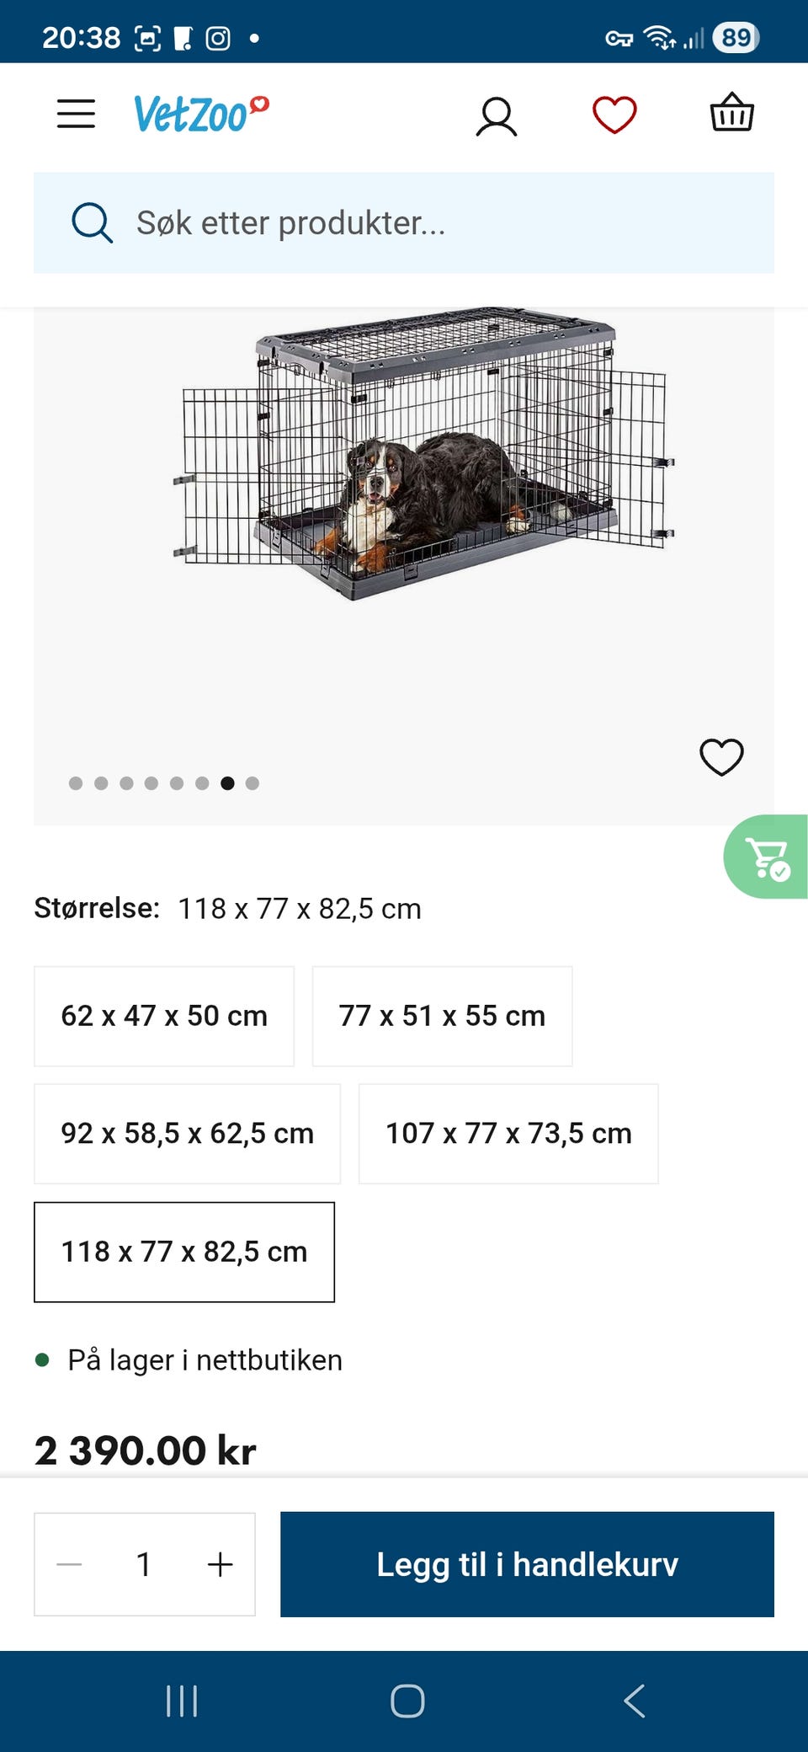This screenshot has width=808, height=1752.
Task: Select size 77 x 51 x 55 cm
Action: pos(442,1016)
